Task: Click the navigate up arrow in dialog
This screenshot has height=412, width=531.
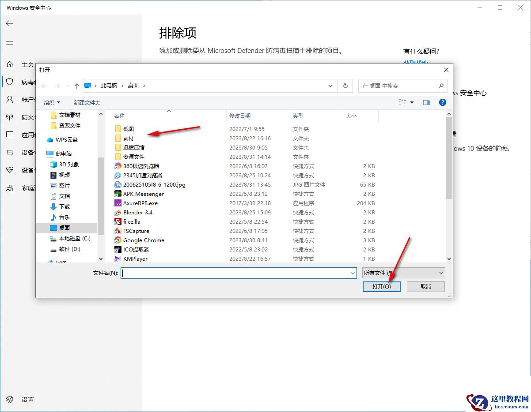Action: click(x=77, y=86)
